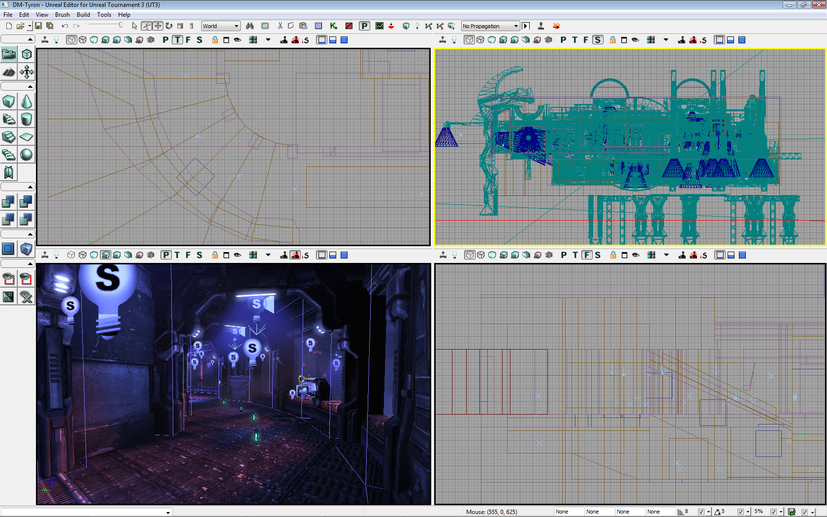Image resolution: width=827 pixels, height=517 pixels.
Task: Click the Build Paths crossed-arrows icon
Action: point(429,26)
